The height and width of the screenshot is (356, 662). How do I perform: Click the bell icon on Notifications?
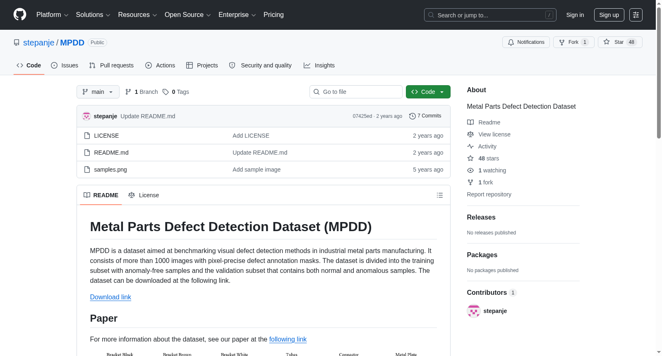[x=511, y=42]
